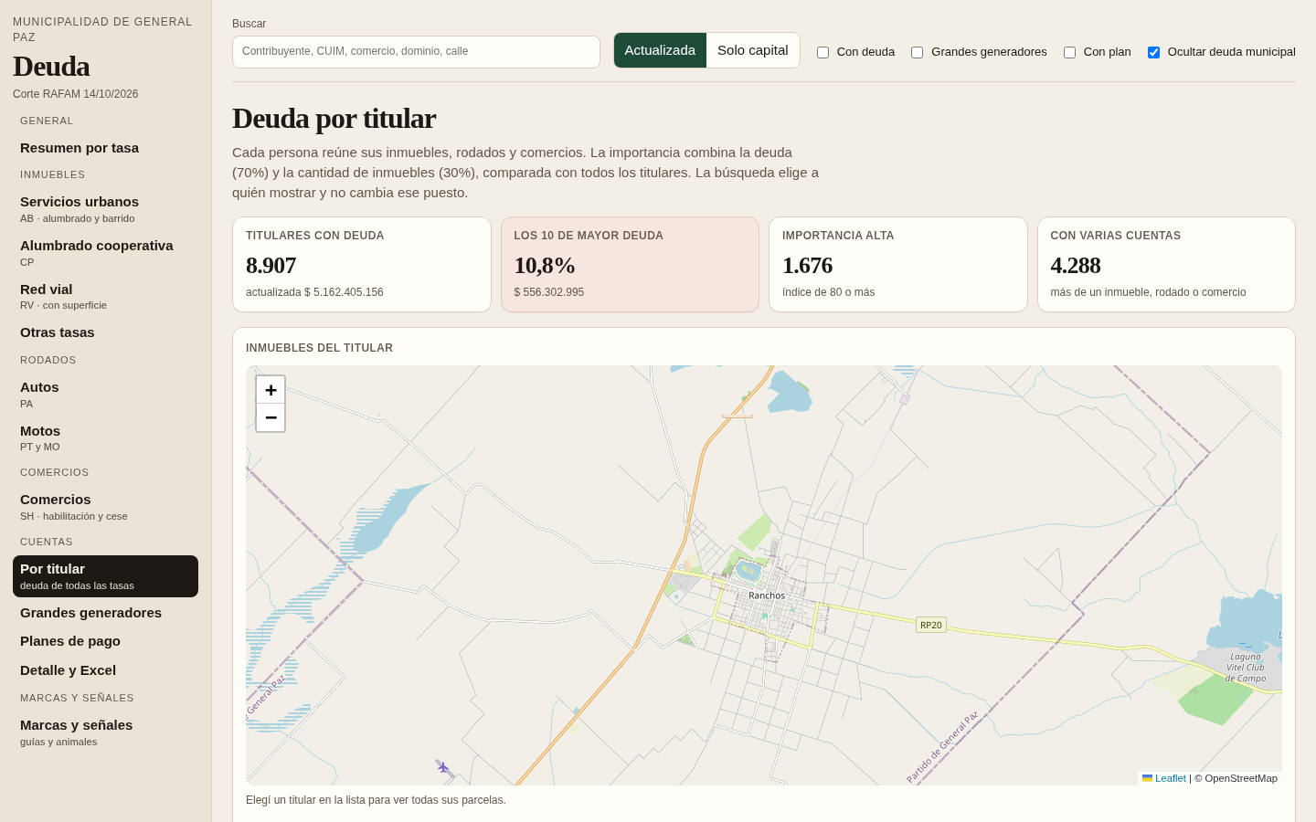Click Laguna Vitel Club de Campo label

coord(1246,668)
